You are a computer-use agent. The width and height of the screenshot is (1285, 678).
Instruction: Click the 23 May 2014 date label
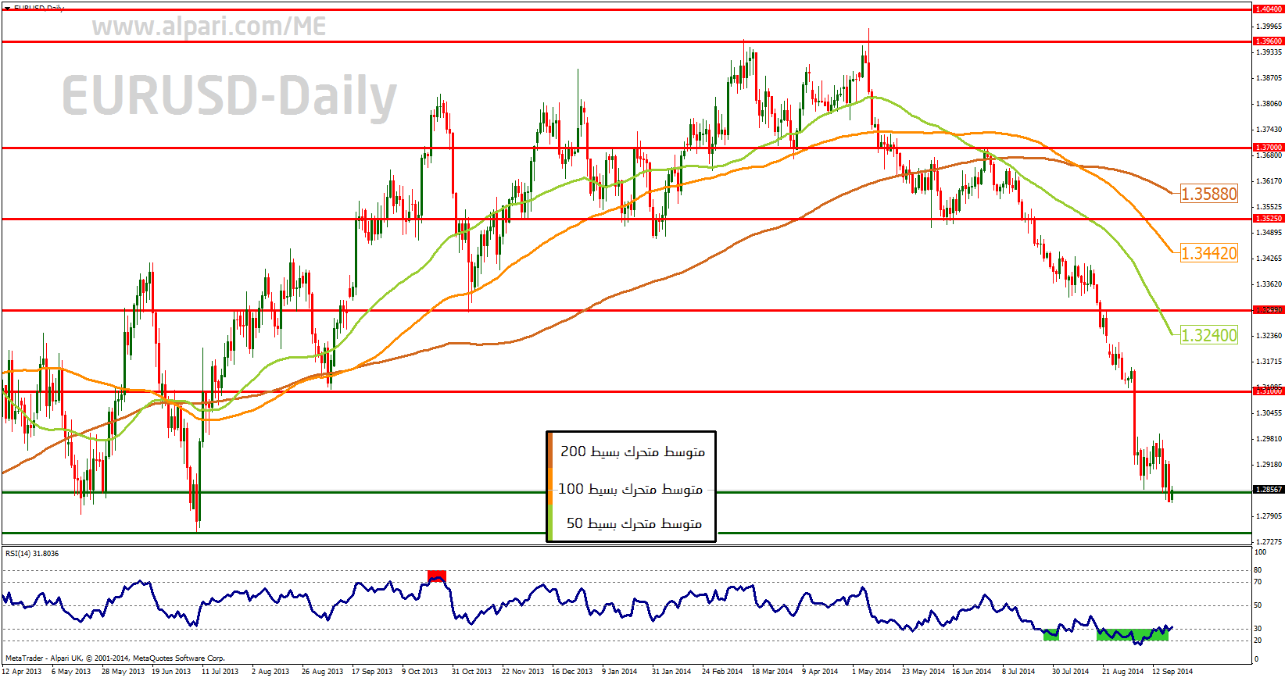pyautogui.click(x=923, y=671)
